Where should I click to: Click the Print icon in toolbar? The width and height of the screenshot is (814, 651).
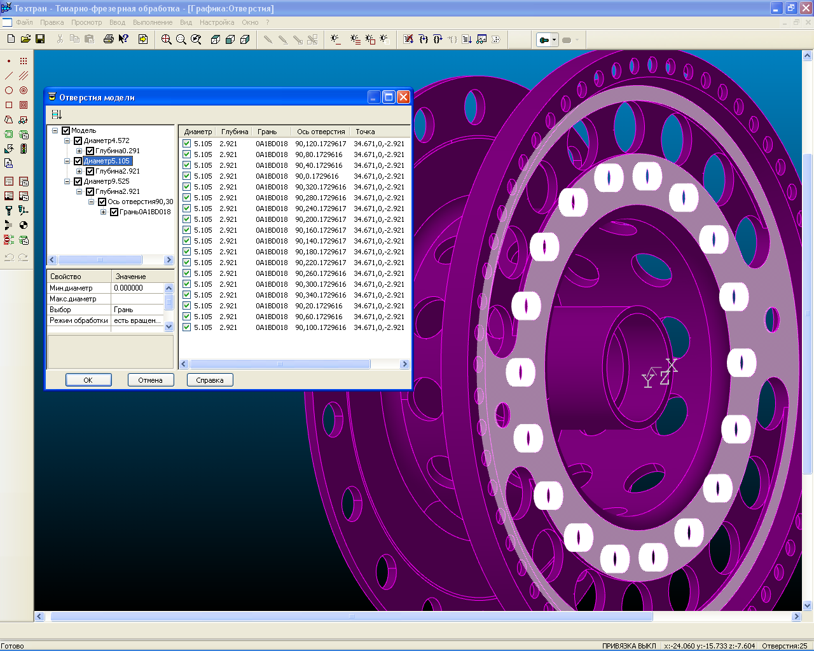tap(108, 39)
